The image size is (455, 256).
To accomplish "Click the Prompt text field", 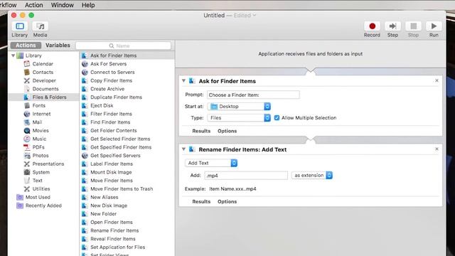I will pos(253,95).
